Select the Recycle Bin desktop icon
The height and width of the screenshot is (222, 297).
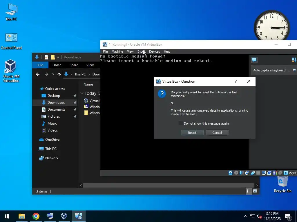click(282, 184)
